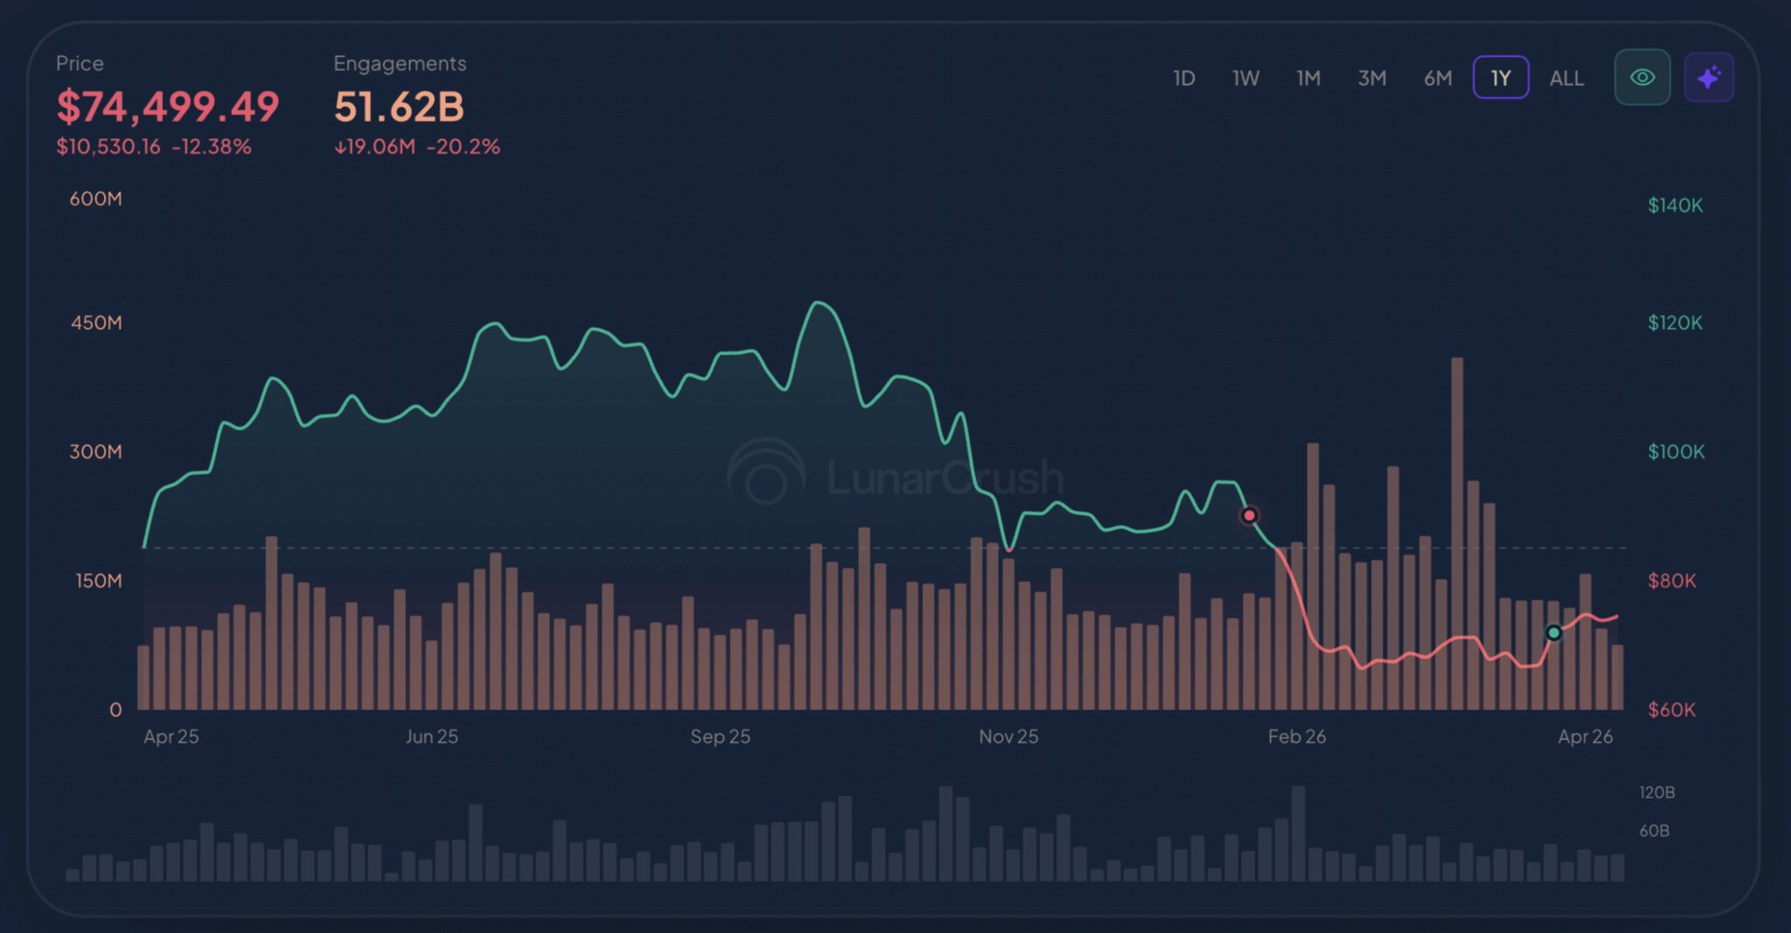Select the active 1Y range button
1791x933 pixels.
tap(1501, 79)
